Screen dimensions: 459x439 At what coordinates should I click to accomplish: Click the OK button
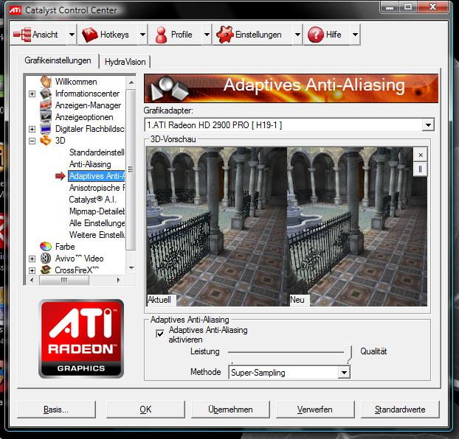click(145, 410)
